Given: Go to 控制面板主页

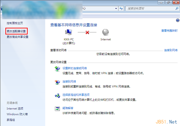Looking at the screenshot, I should (x=15, y=23).
